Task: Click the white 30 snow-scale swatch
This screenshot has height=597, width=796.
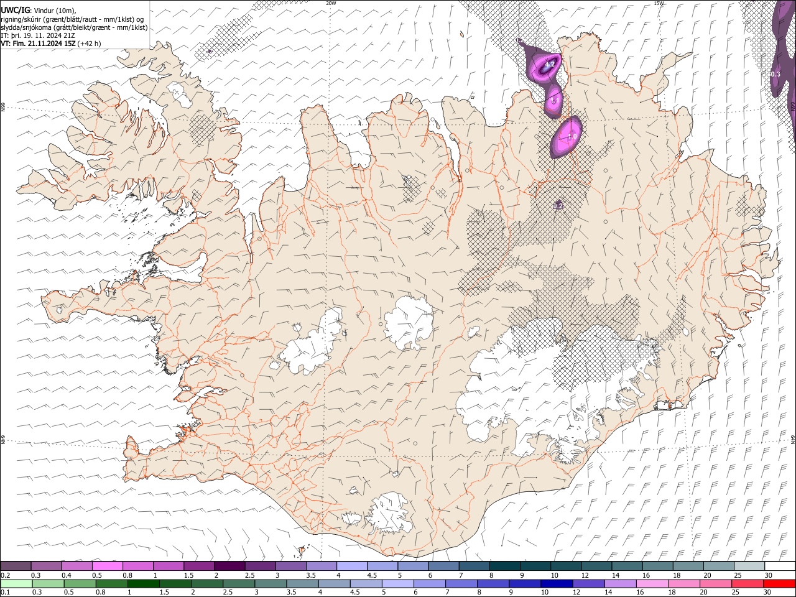Action: tap(780, 567)
